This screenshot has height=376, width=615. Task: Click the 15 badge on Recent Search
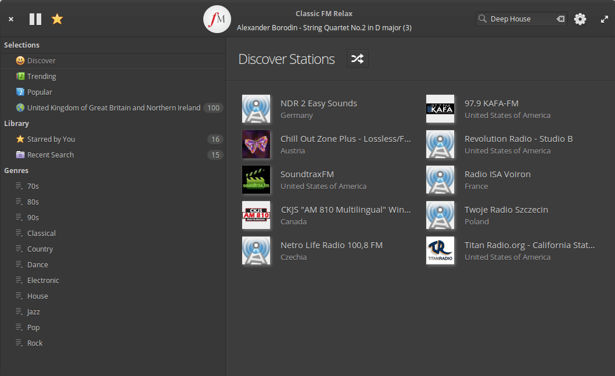click(x=215, y=155)
